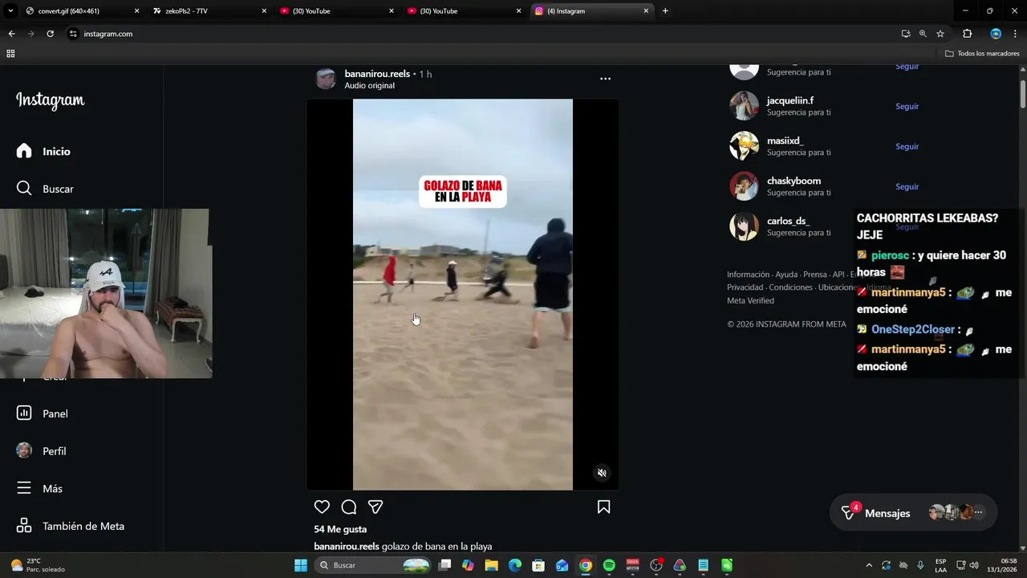Share the post using the paper plane icon
1027x578 pixels.
375,507
